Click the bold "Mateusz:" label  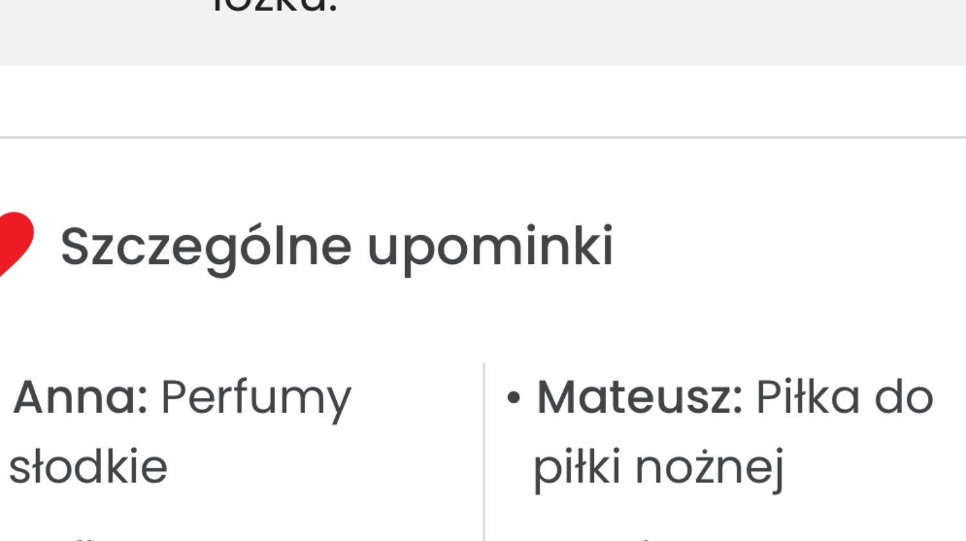pyautogui.click(x=640, y=397)
